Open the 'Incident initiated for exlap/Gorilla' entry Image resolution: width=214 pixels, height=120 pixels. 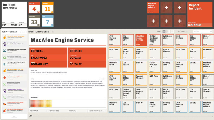pos(14,104)
